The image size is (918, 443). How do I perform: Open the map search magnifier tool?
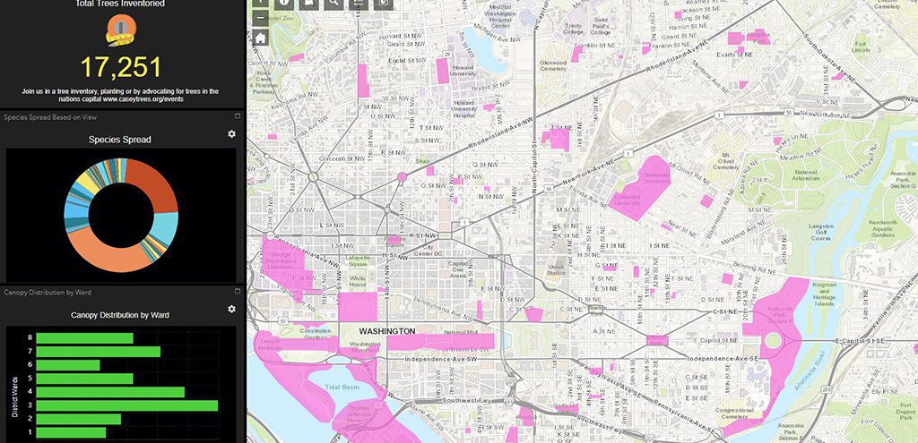(x=333, y=3)
